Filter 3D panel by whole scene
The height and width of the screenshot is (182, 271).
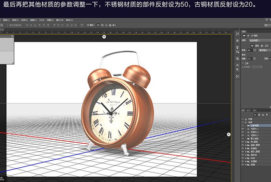click(255, 115)
